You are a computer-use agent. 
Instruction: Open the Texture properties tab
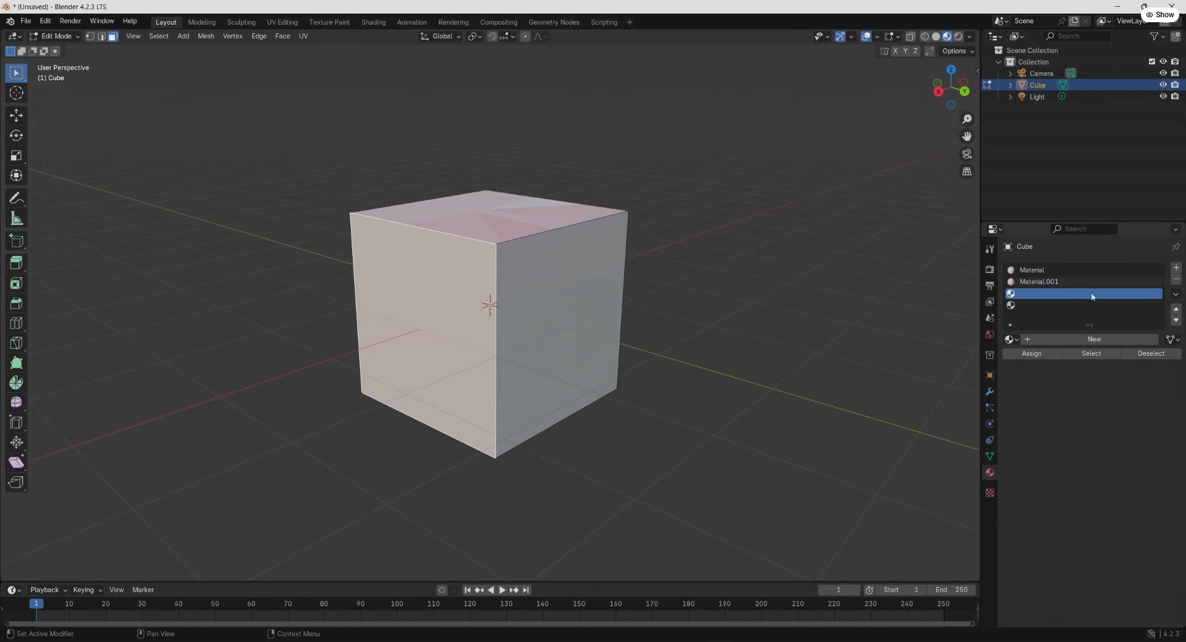point(989,492)
